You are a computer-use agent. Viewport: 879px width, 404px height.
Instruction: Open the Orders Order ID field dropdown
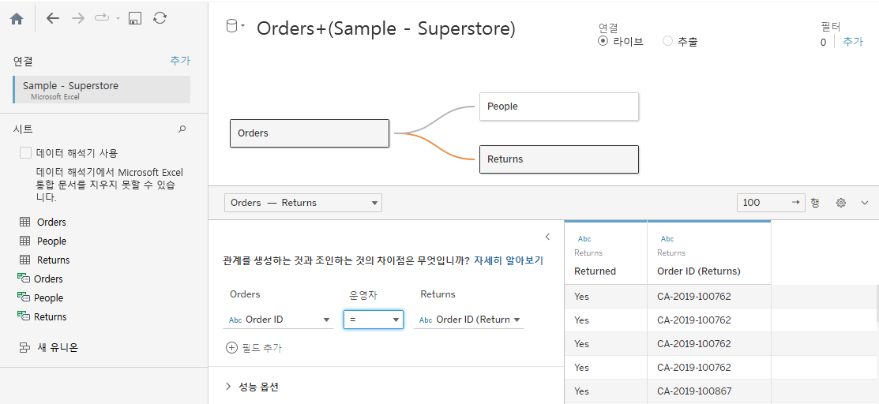coord(279,320)
